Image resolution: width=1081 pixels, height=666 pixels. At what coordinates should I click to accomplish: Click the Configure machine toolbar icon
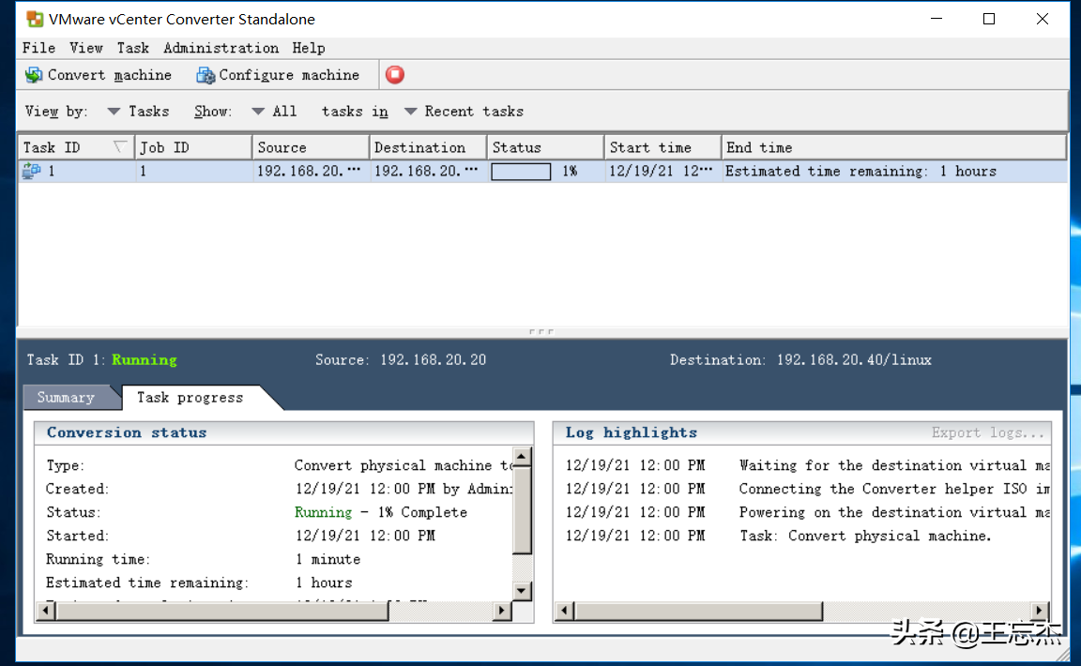[x=206, y=74]
